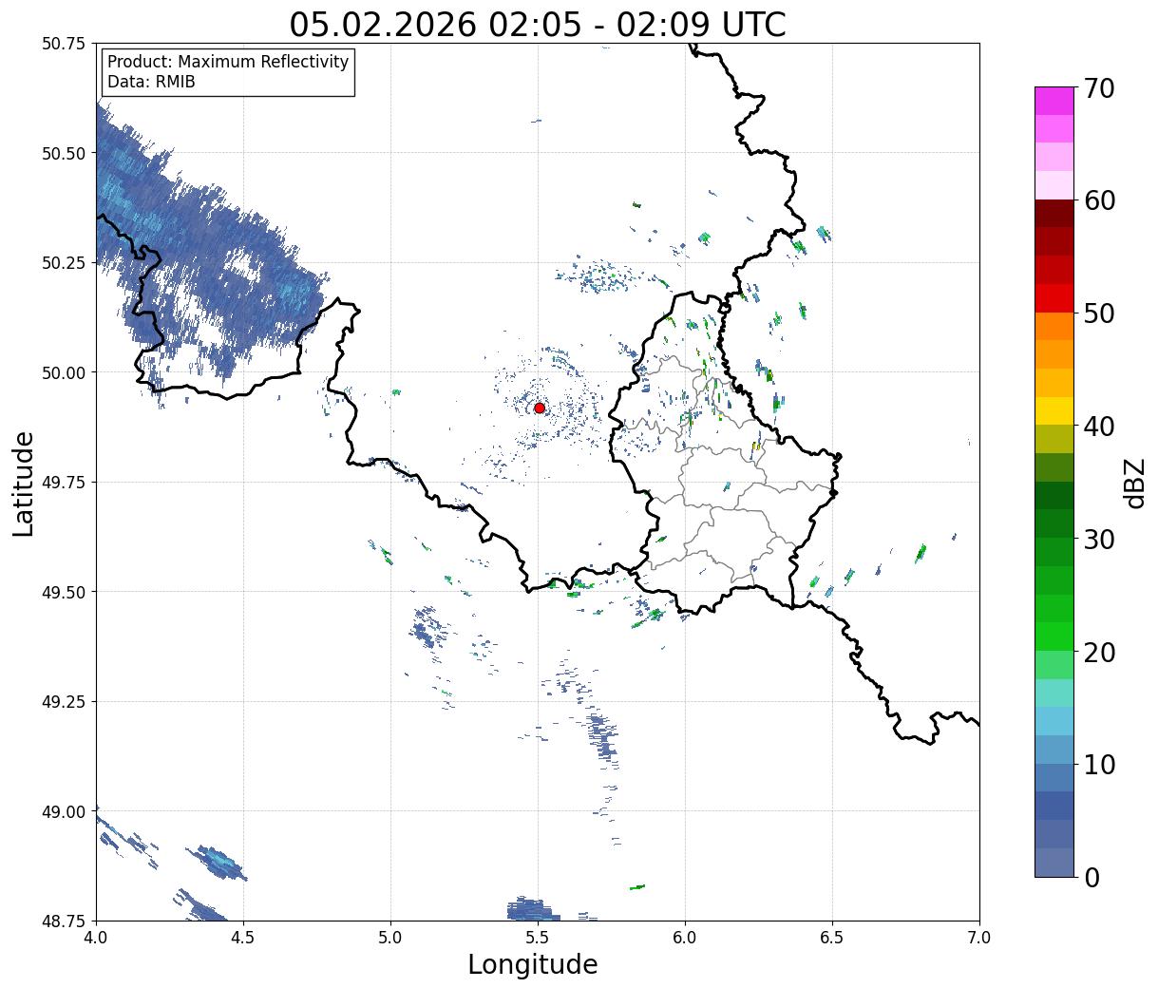The height and width of the screenshot is (988, 1158).
Task: Click the 7.0 longitude tick label
Action: (979, 938)
